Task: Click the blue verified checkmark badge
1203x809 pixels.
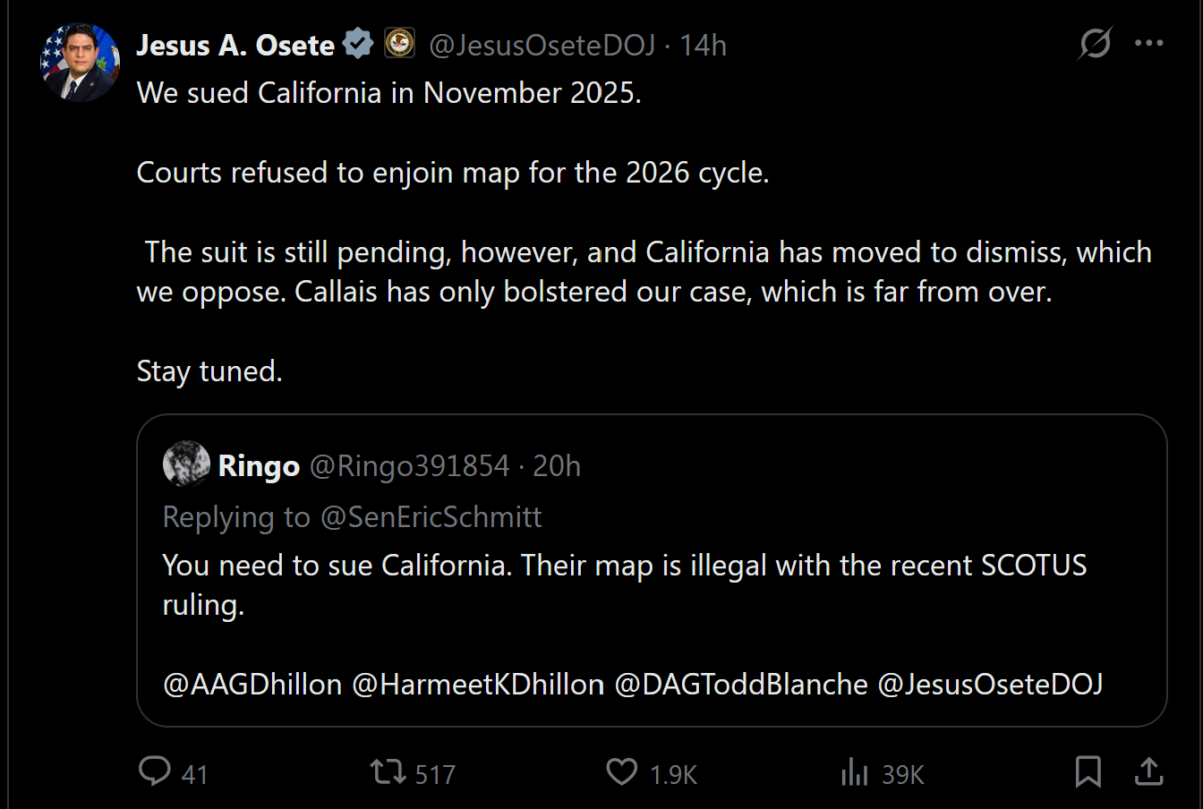Action: 358,43
